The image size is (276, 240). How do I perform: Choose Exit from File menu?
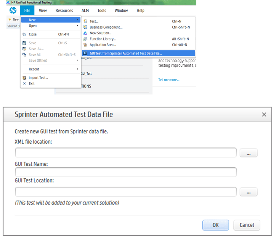coord(51,83)
